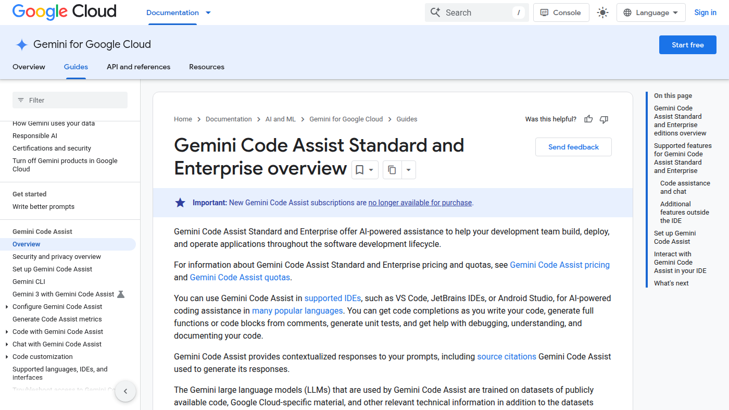Click the sidebar Filter input field
Viewport: 729px width, 410px height.
pyautogui.click(x=70, y=100)
